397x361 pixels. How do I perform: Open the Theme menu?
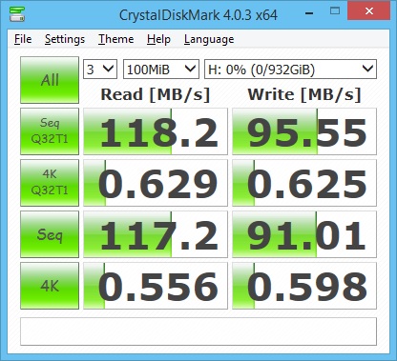click(115, 39)
